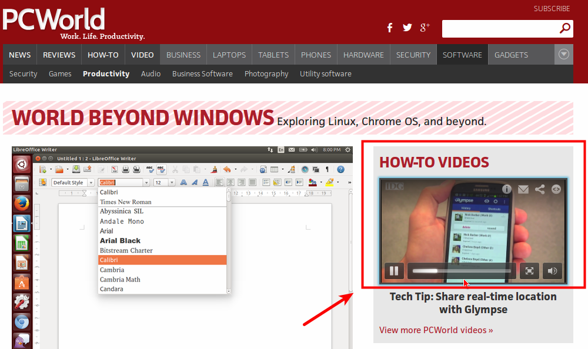Screen dimensions: 588x349
Task: Click the highlight color marker icon
Action: coord(330,182)
